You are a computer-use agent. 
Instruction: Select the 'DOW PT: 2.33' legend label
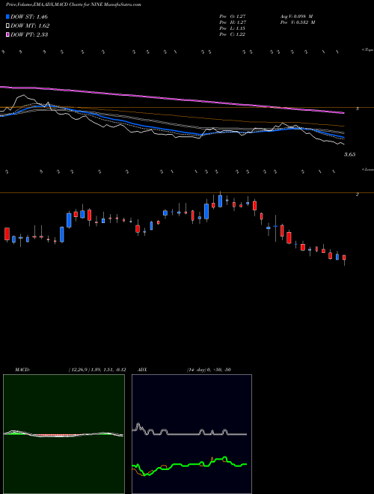tap(29, 34)
